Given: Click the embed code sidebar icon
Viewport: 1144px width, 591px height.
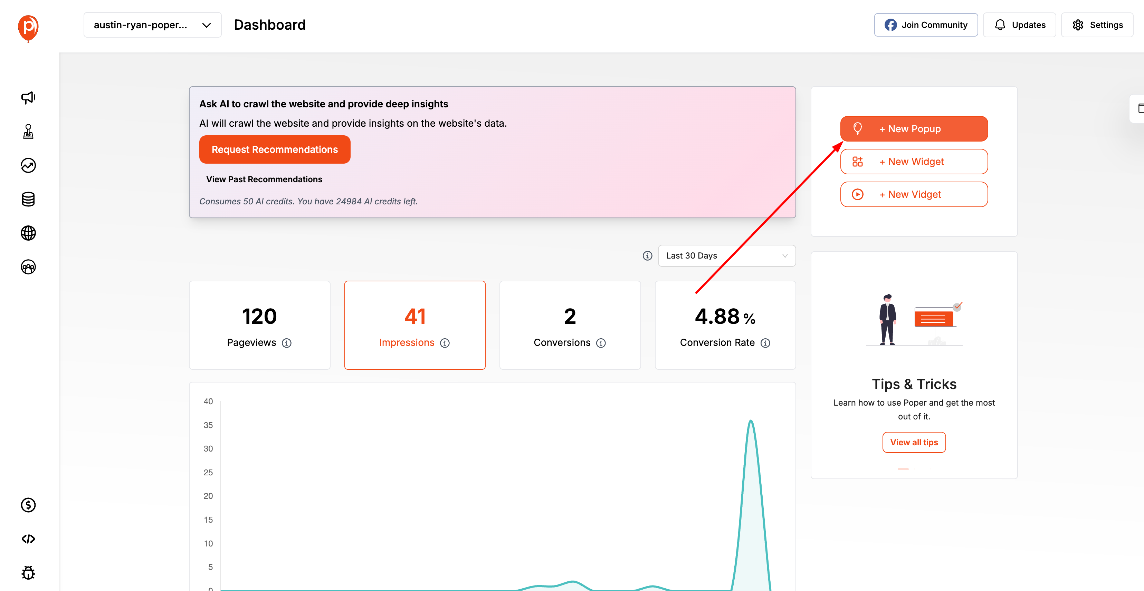Looking at the screenshot, I should (x=28, y=539).
